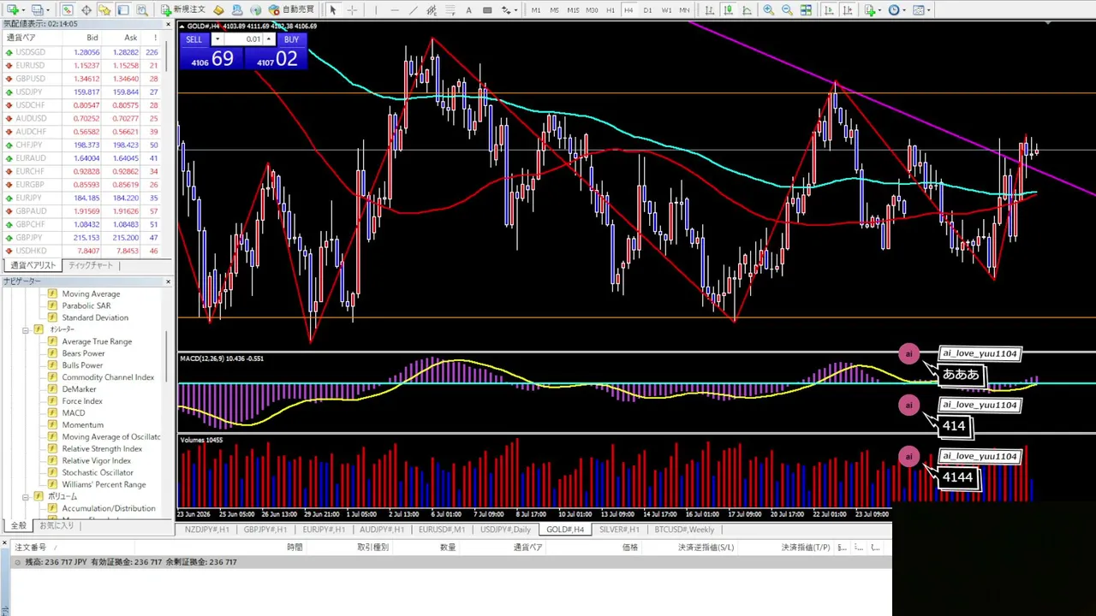Select the cursor arrow tool
Image resolution: width=1096 pixels, height=616 pixels.
(x=333, y=10)
